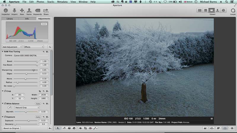
Task: Click Revert to Original button
Action: coord(11,128)
